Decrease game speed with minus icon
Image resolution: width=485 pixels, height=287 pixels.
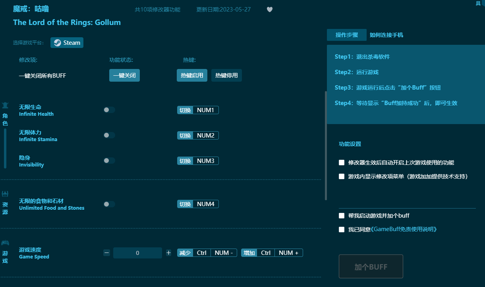106,253
